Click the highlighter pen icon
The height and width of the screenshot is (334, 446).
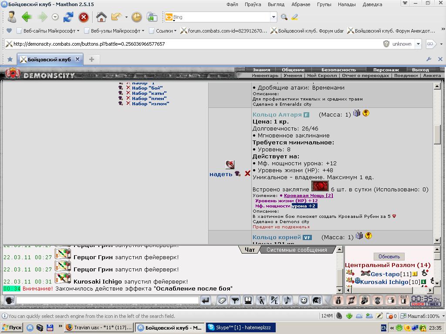(295, 17)
